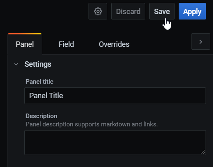Click the gradient indicator above the Panel tab
This screenshot has height=167, width=213.
(25, 34)
